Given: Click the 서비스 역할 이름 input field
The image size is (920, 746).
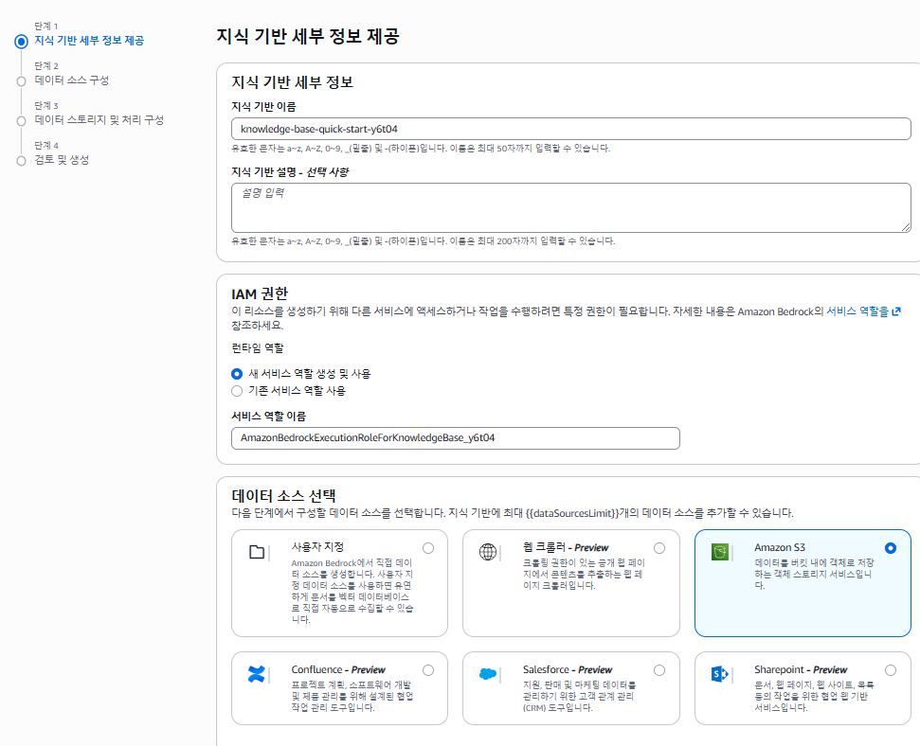Looking at the screenshot, I should (456, 438).
